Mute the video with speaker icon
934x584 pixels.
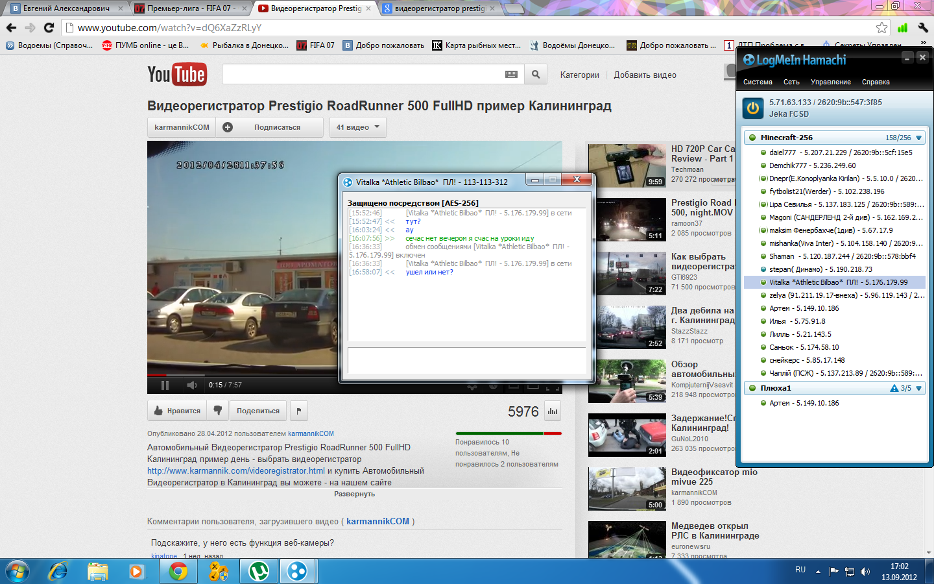coord(192,385)
